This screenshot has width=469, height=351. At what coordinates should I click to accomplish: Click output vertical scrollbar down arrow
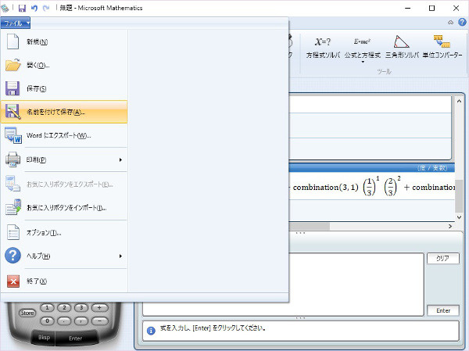459,217
